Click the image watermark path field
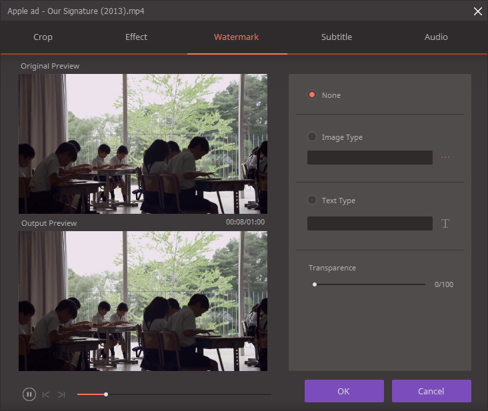 tap(370, 158)
